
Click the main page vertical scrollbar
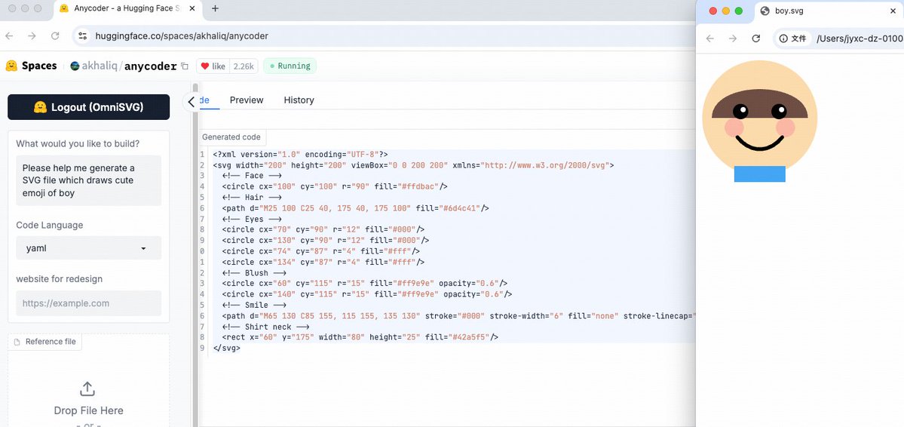(195, 254)
